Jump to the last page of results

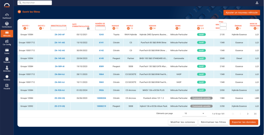[255, 114]
